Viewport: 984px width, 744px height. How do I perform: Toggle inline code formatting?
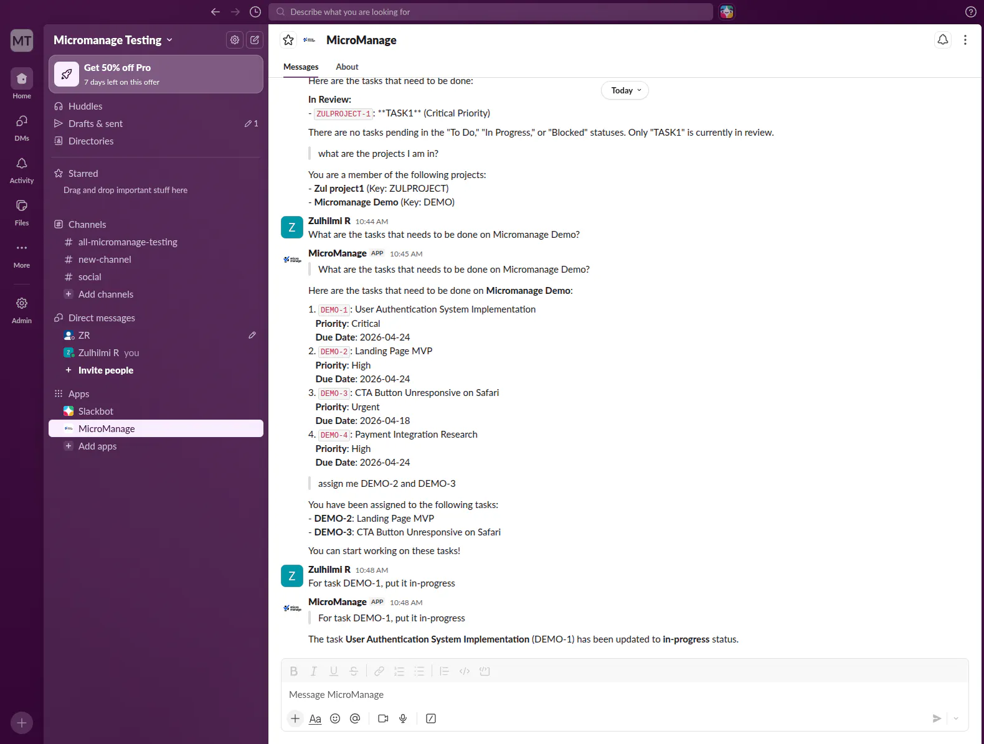(465, 671)
